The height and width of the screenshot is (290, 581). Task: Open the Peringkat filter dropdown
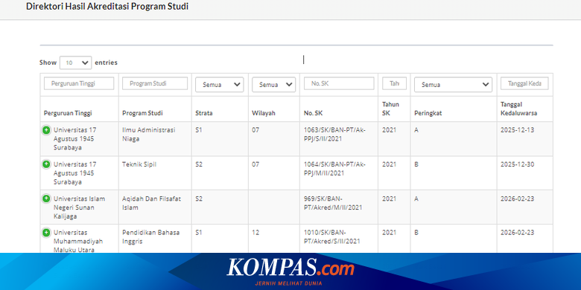(x=453, y=84)
